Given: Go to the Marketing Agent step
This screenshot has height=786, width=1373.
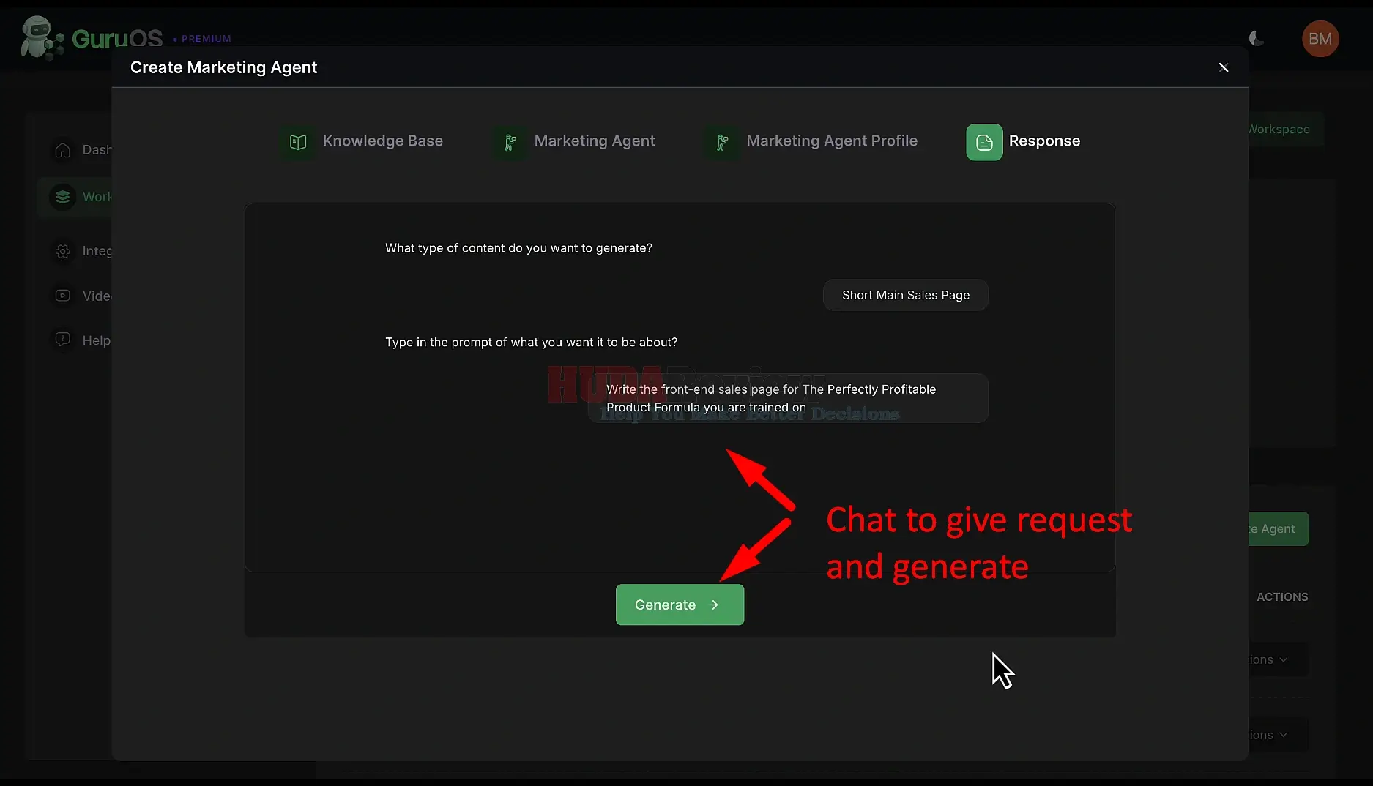Looking at the screenshot, I should coord(595,141).
